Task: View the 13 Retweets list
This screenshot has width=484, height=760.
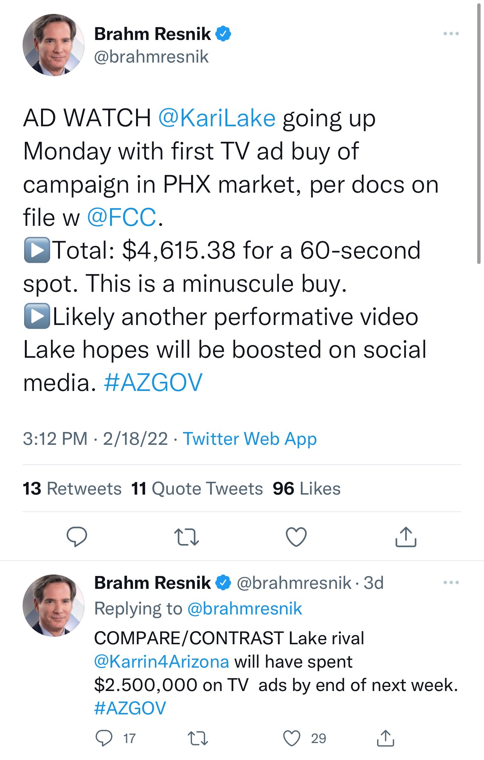Action: (72, 489)
